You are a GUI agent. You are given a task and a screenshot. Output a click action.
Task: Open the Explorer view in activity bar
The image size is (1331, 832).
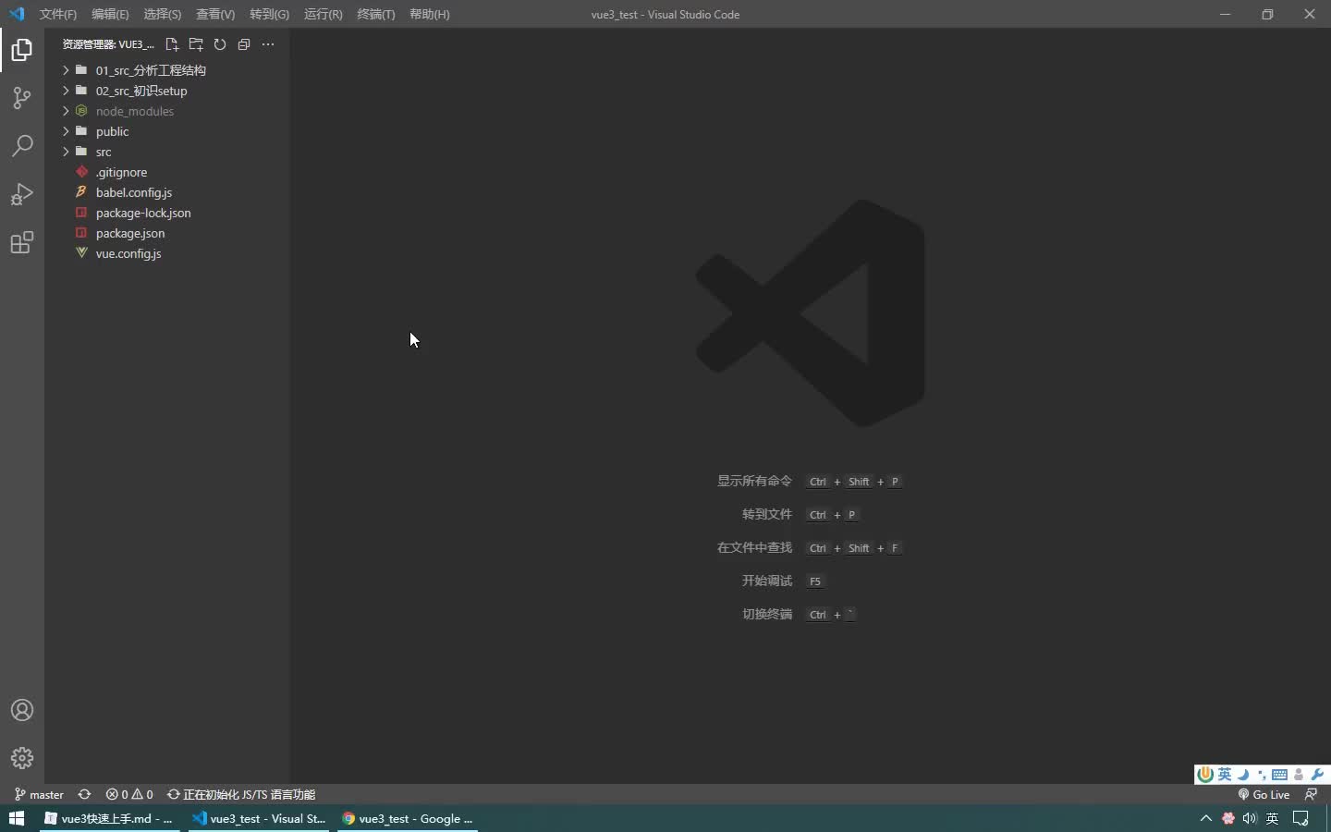pyautogui.click(x=22, y=50)
